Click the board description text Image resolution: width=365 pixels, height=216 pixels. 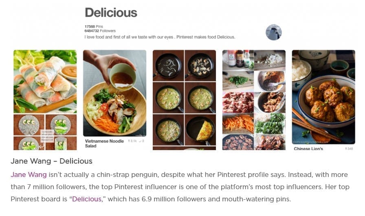160,37
